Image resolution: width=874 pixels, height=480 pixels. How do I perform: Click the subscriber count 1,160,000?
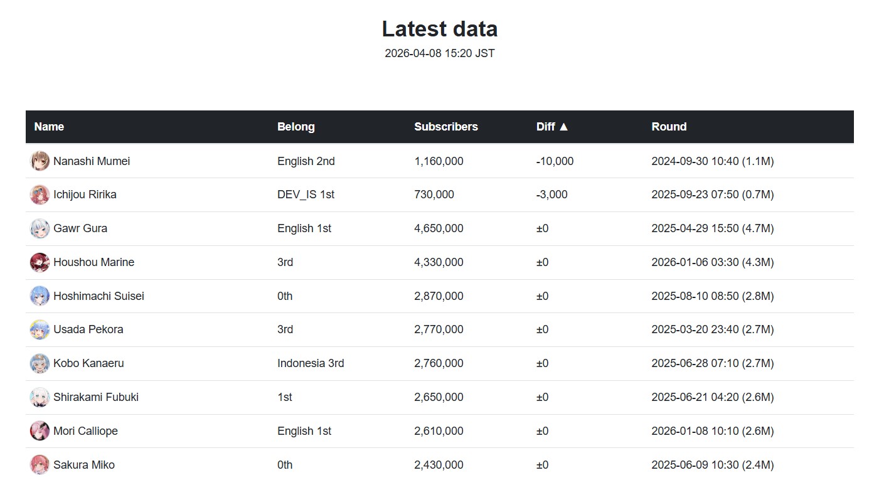(439, 161)
